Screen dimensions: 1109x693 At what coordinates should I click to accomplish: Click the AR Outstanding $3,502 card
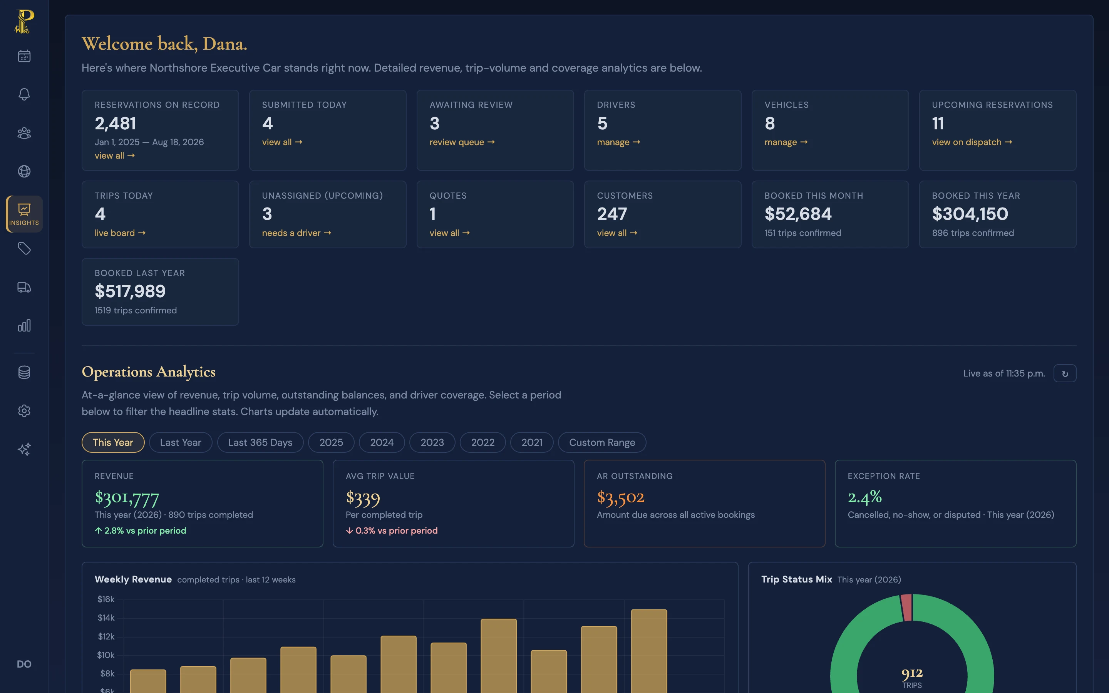click(x=704, y=503)
